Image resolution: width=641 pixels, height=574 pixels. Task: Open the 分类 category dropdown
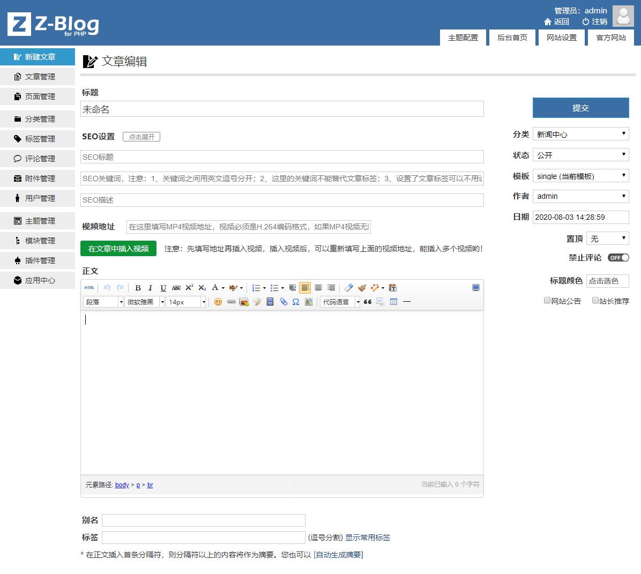tap(580, 134)
